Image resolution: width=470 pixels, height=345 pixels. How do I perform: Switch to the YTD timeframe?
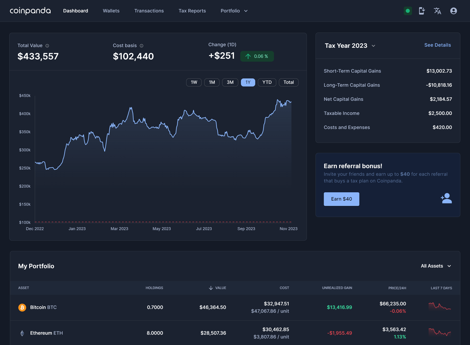click(x=267, y=82)
